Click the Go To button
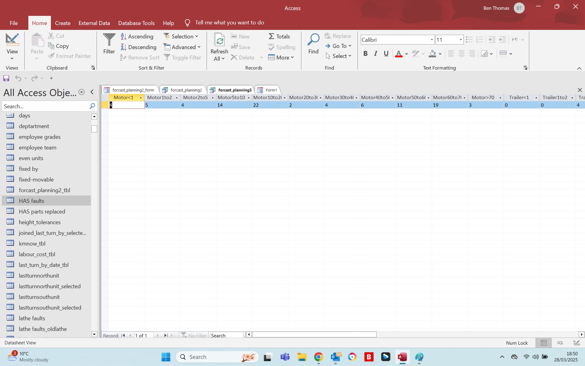 coord(338,46)
